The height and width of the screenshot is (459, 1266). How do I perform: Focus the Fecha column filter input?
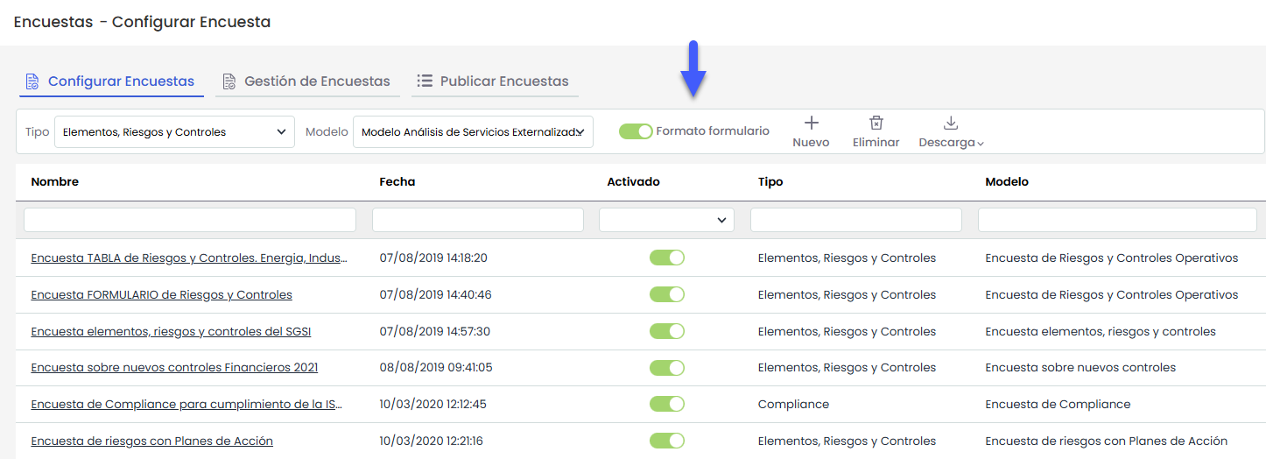pos(477,220)
